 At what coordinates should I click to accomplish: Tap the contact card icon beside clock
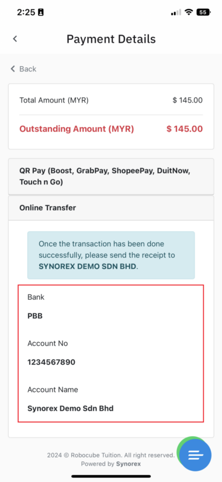tap(41, 12)
